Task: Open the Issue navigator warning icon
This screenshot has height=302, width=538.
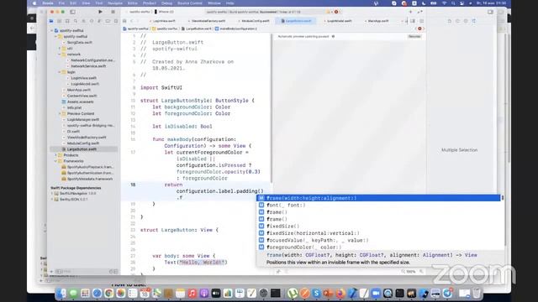Action: 83,21
